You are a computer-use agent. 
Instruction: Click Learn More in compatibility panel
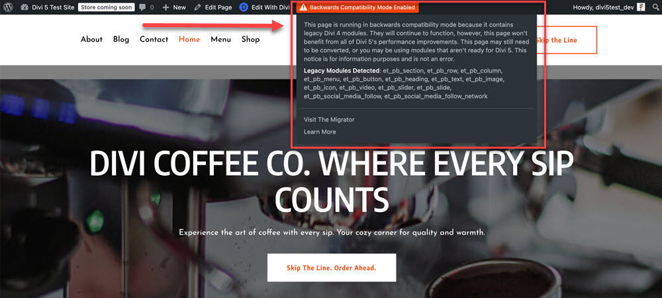[320, 132]
